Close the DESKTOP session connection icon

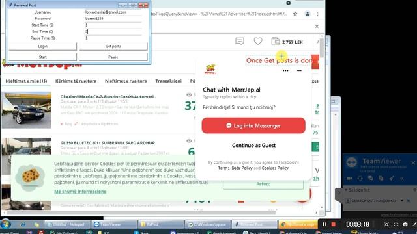pos(409,201)
